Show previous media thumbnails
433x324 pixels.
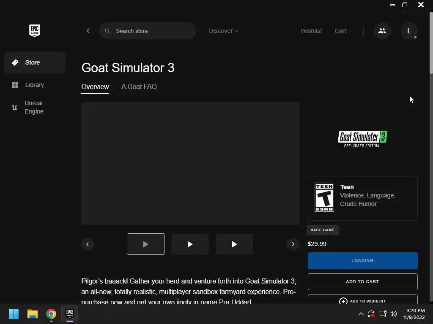[88, 244]
